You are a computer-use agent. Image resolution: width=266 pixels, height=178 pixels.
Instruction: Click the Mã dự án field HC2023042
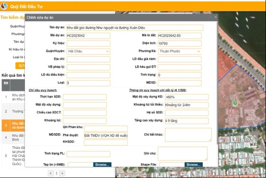(88, 35)
